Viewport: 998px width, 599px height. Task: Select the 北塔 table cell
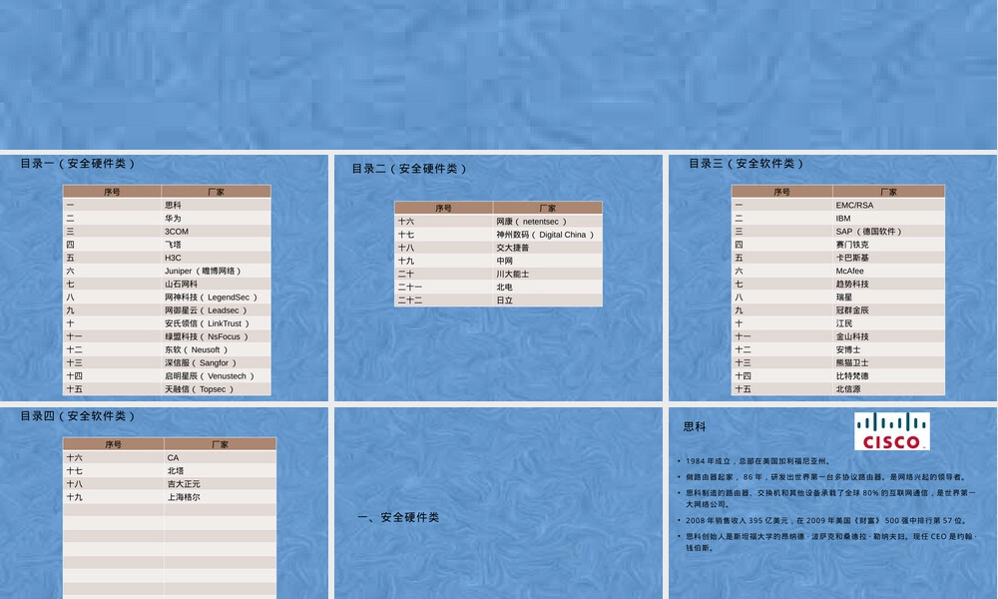(x=221, y=471)
